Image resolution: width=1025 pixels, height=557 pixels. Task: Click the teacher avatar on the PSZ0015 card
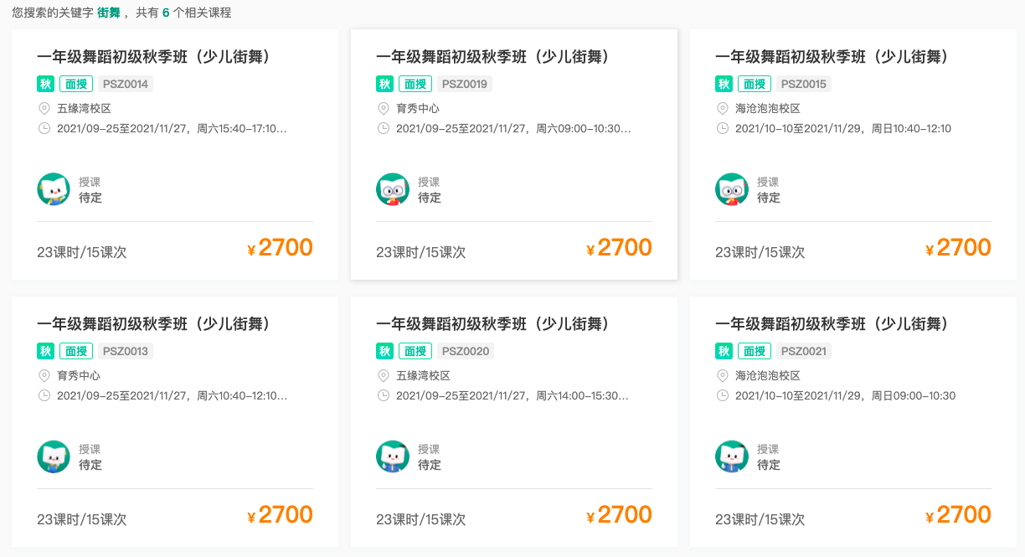pyautogui.click(x=732, y=188)
